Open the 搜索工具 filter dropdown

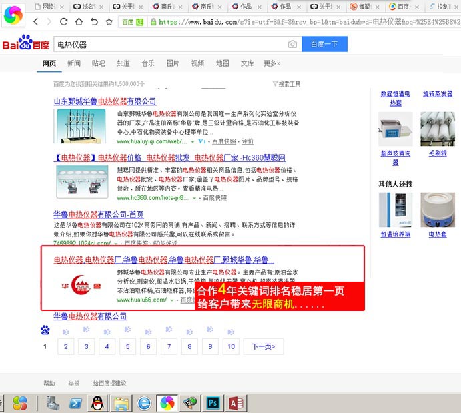pyautogui.click(x=287, y=84)
